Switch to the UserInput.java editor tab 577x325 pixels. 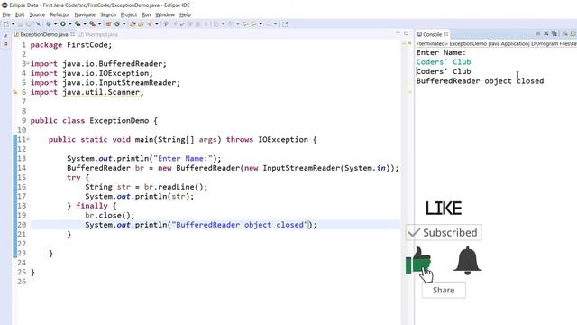click(x=98, y=34)
